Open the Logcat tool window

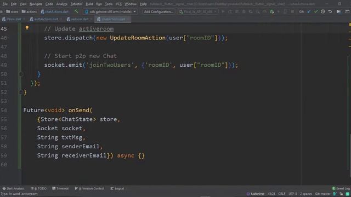117,188
